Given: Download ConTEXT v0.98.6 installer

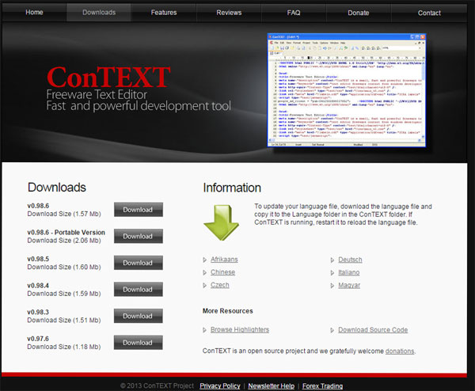Looking at the screenshot, I should click(138, 210).
